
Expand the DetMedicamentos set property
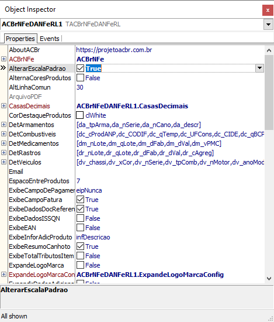click(4, 143)
